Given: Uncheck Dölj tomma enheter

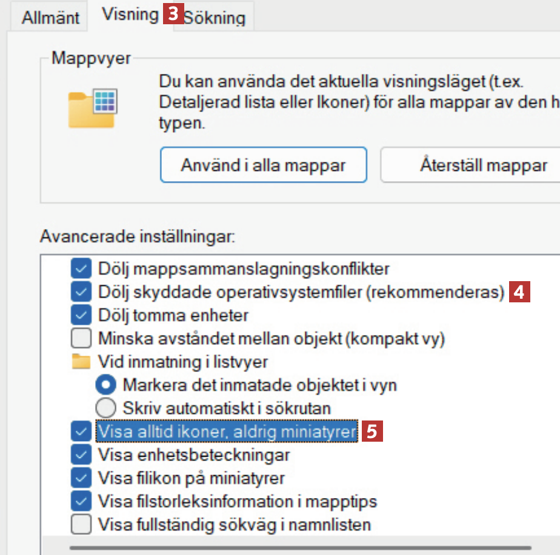Looking at the screenshot, I should coord(81,315).
